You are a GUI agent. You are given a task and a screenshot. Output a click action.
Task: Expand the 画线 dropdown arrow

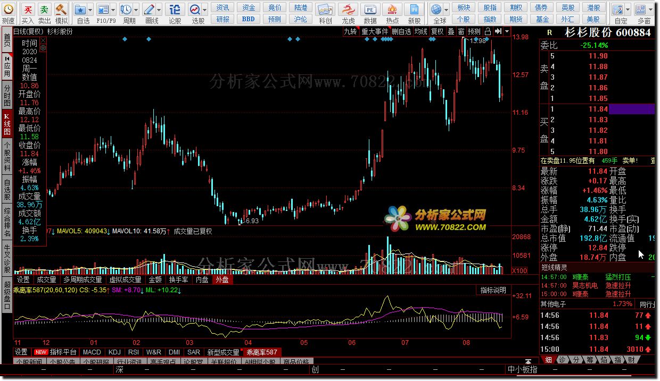160,10
